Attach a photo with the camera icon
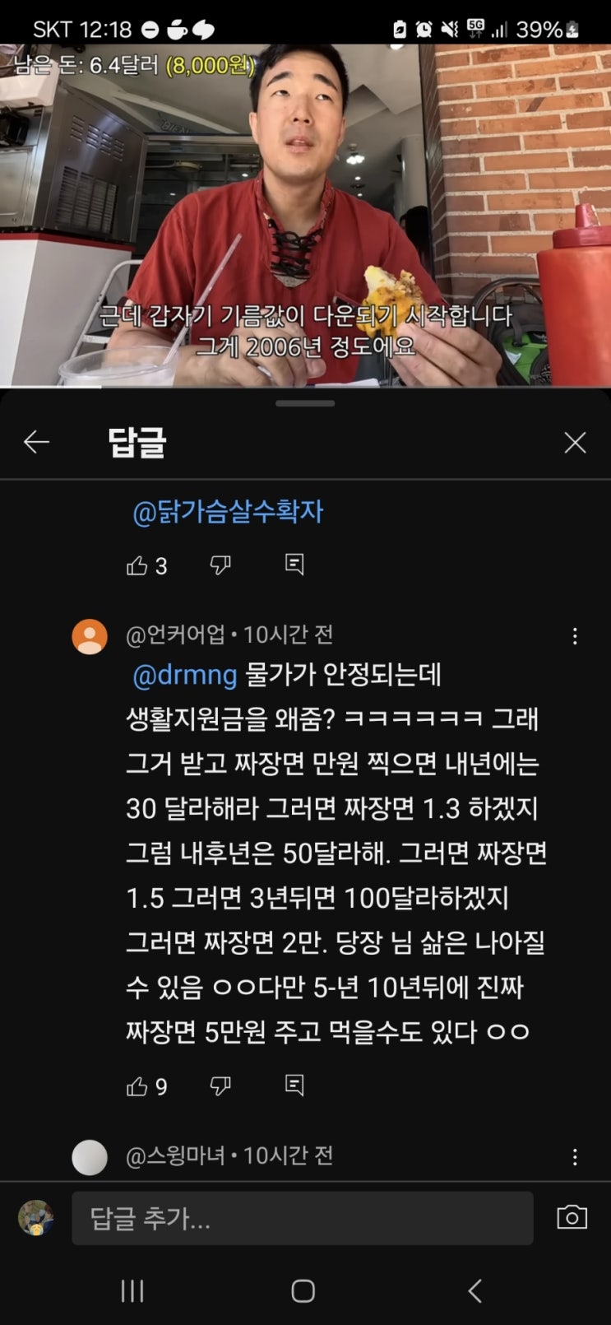Screen dimensions: 611x1325 tap(572, 1217)
